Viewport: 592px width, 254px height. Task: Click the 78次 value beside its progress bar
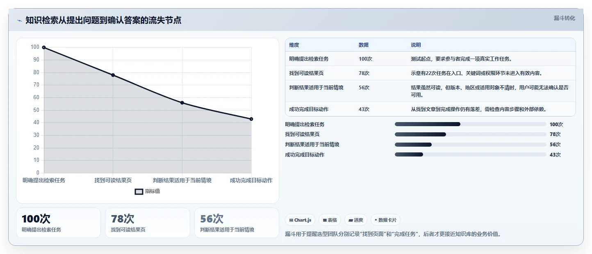[555, 134]
